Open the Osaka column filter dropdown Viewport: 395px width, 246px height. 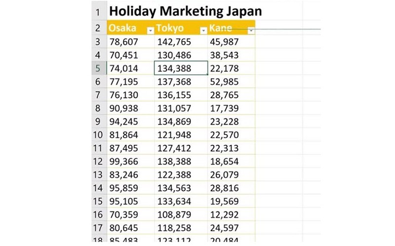151,31
